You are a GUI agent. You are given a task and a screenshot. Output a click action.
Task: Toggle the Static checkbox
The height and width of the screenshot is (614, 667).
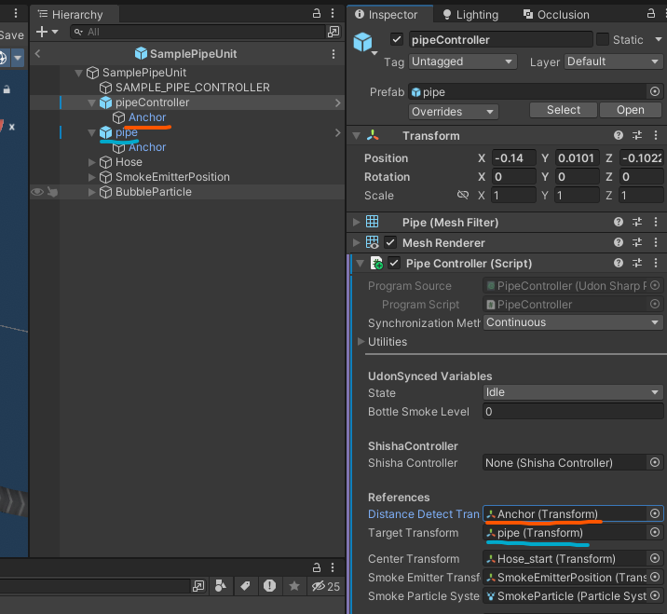pyautogui.click(x=603, y=39)
